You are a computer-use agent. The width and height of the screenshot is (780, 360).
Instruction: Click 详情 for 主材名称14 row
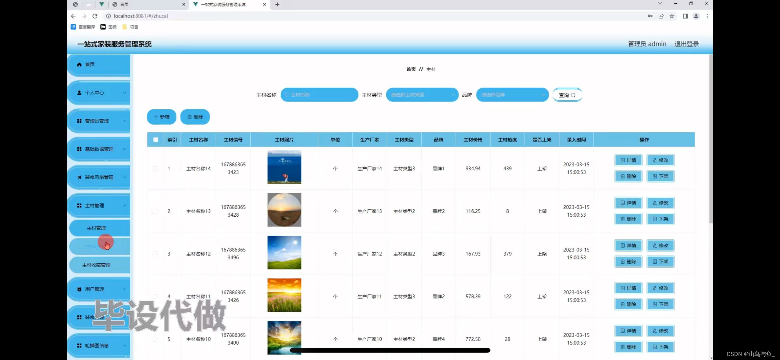pos(628,160)
